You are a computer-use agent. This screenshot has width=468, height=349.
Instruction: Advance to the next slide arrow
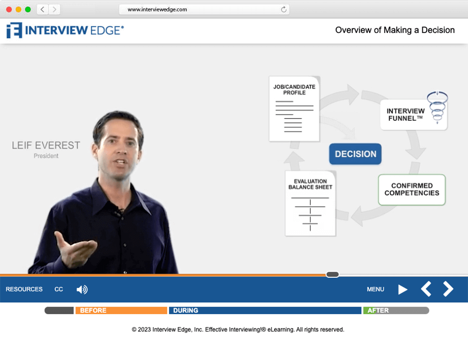(448, 289)
